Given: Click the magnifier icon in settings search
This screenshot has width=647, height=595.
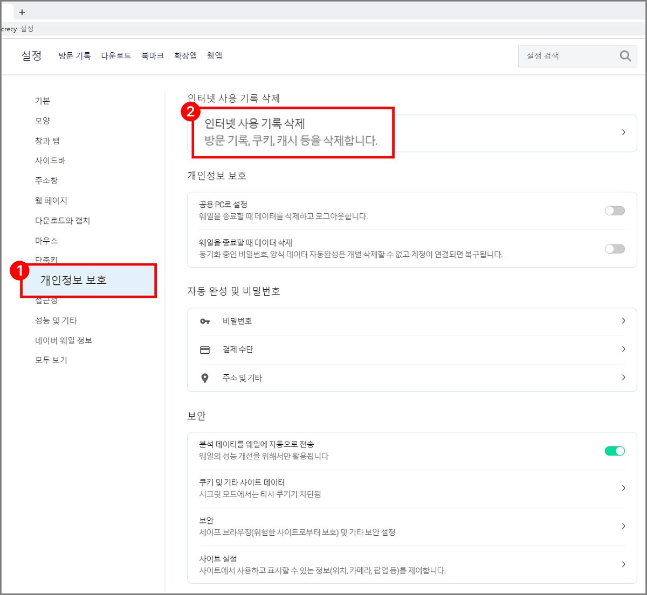Looking at the screenshot, I should pos(625,56).
